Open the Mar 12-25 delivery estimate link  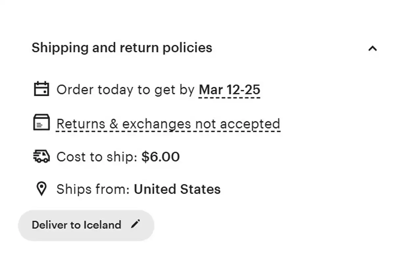pyautogui.click(x=229, y=90)
